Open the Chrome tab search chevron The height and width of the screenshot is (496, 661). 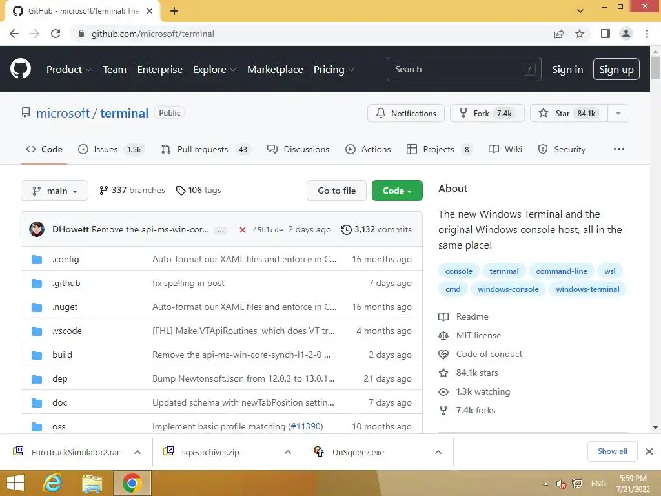(580, 10)
